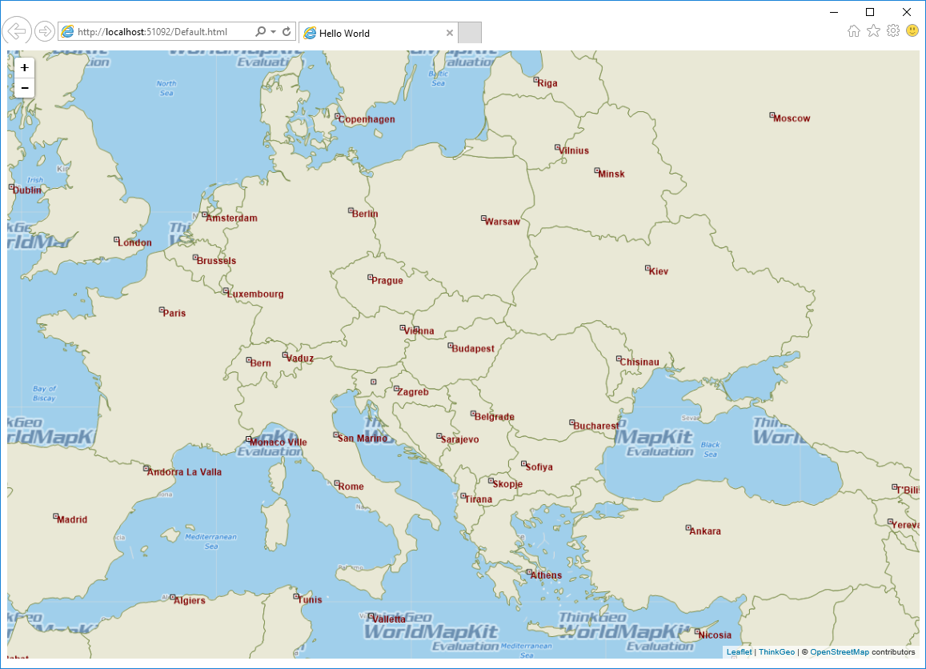Image resolution: width=926 pixels, height=669 pixels.
Task: Zoom in on the map
Action: tap(24, 68)
